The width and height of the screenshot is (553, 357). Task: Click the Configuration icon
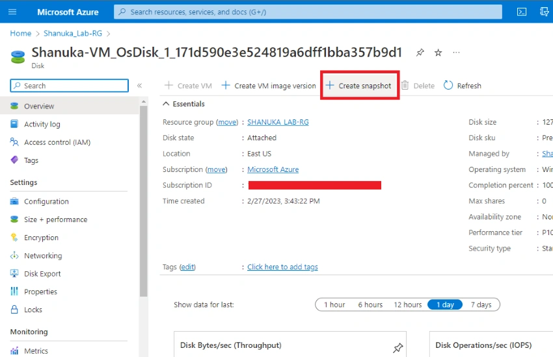(x=14, y=201)
